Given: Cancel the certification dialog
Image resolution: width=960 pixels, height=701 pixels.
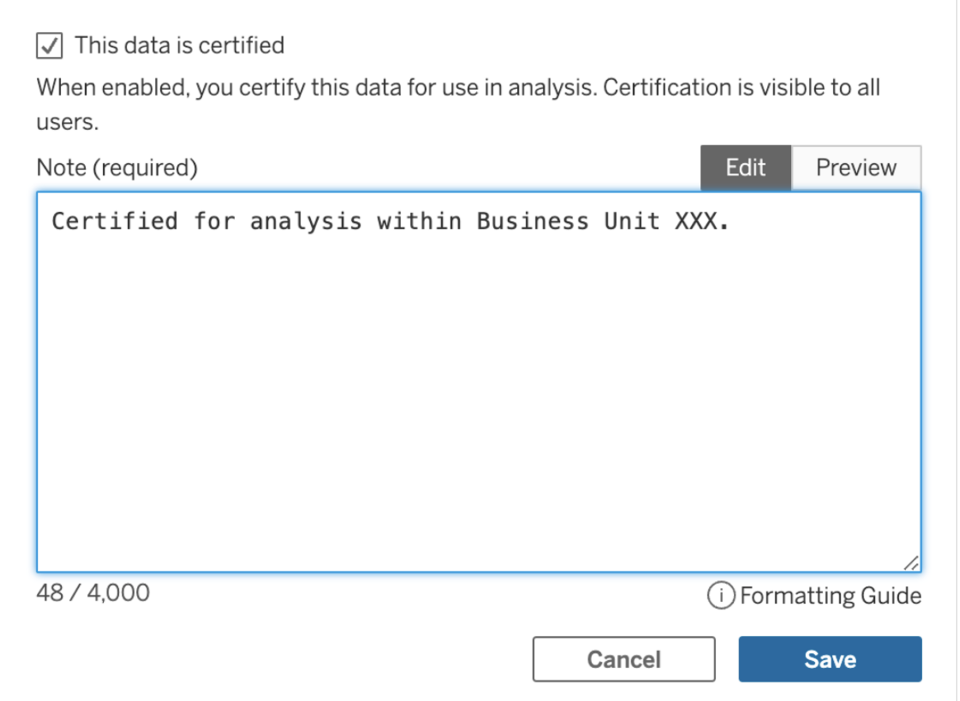Looking at the screenshot, I should pyautogui.click(x=623, y=659).
